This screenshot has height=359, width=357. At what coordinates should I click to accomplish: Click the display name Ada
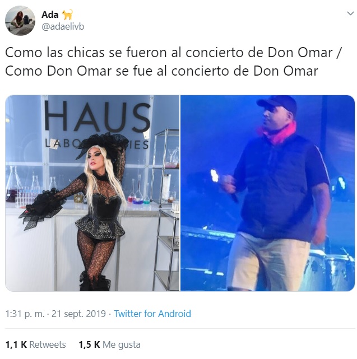click(50, 15)
